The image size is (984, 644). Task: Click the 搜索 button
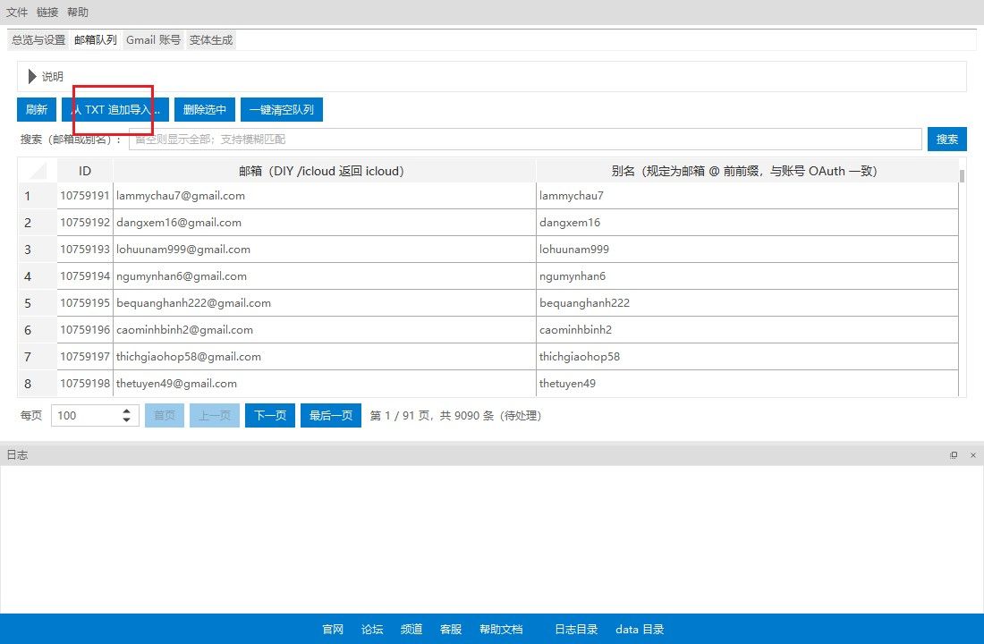coord(946,140)
